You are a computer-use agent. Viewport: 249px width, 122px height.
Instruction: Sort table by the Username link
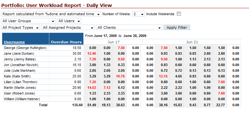pos(14,42)
